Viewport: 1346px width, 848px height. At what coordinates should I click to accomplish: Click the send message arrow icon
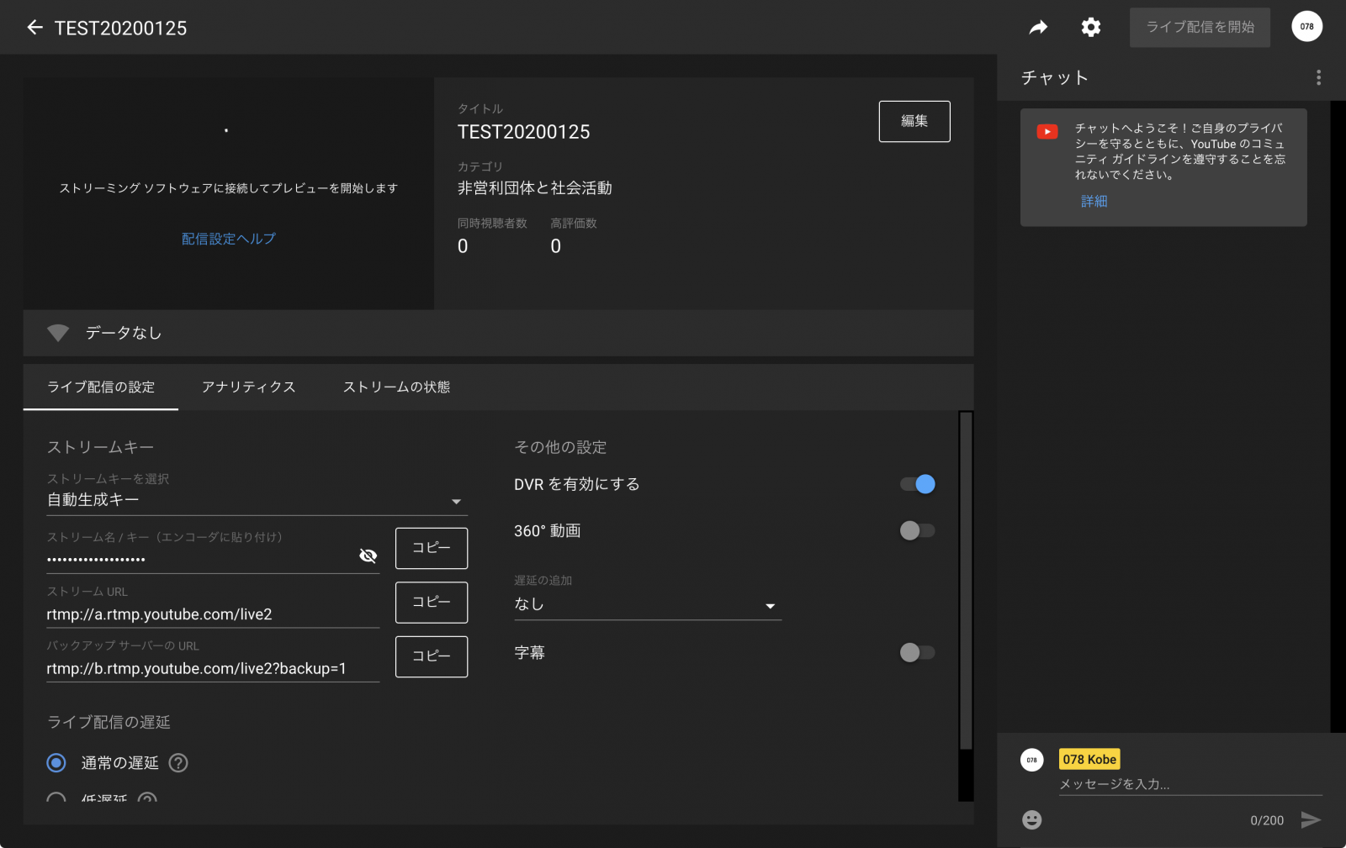pyautogui.click(x=1310, y=819)
